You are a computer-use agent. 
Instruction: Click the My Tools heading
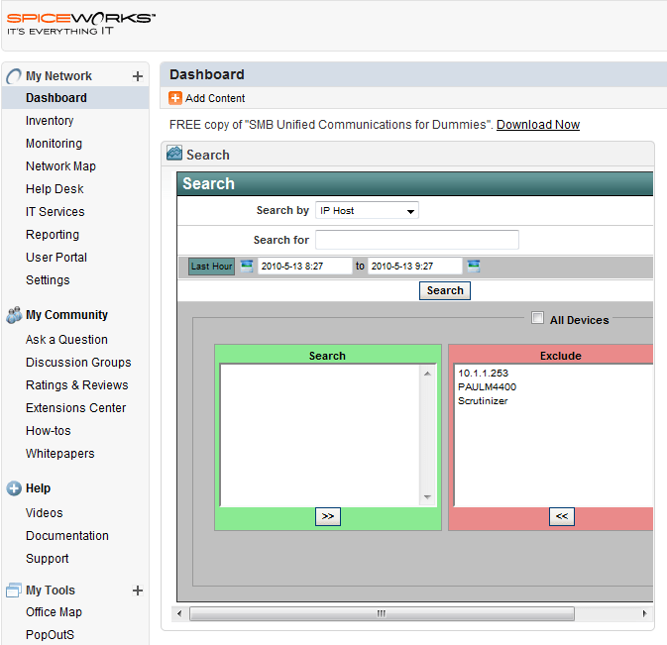(51, 591)
